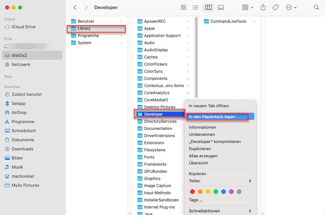325x215 pixels.
Task: Open Downloads in the sidebar
Action: (32, 149)
